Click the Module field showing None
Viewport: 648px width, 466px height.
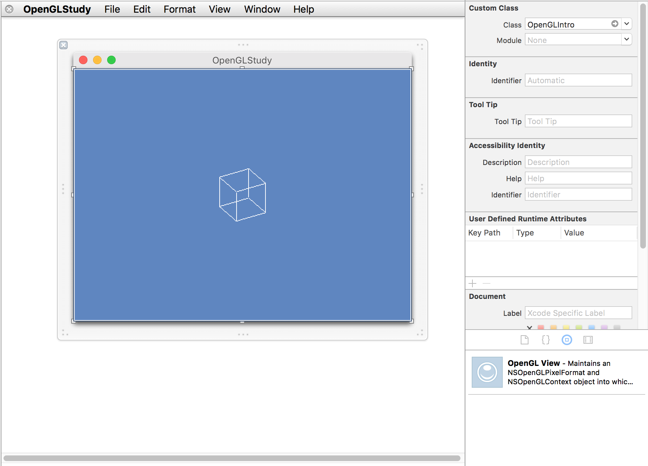coord(573,39)
